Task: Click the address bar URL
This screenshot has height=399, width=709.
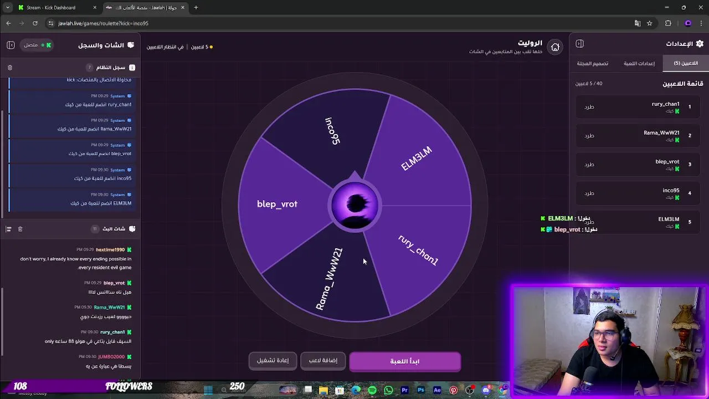Action: coord(104,23)
